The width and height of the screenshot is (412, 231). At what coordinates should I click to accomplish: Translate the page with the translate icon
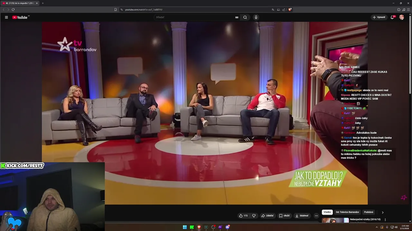click(x=273, y=10)
